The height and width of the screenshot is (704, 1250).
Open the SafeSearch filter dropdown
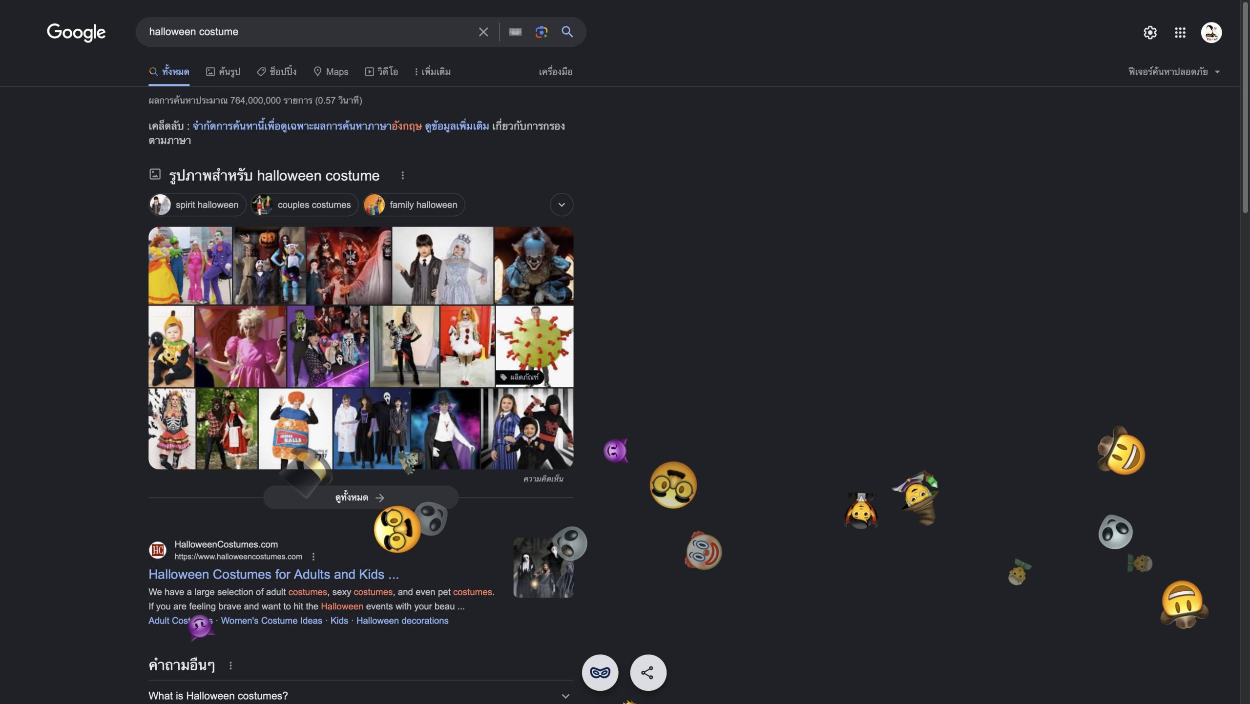(x=1174, y=72)
